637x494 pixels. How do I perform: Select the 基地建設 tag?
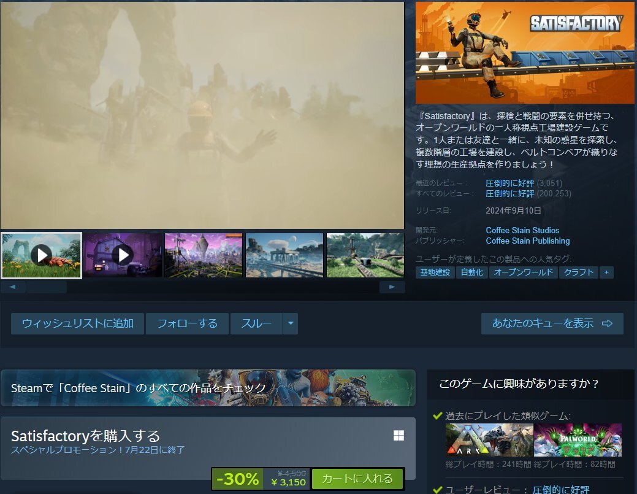[435, 272]
